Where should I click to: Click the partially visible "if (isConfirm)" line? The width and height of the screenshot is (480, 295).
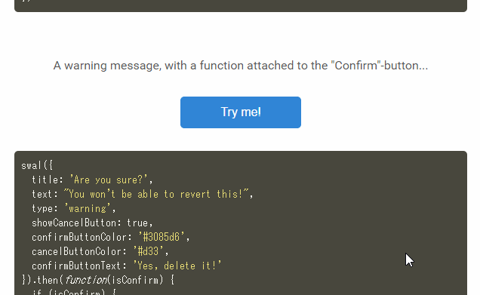74,292
